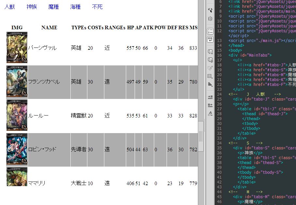Click the Apply Comment icon
The height and width of the screenshot is (205, 296).
click(210, 51)
